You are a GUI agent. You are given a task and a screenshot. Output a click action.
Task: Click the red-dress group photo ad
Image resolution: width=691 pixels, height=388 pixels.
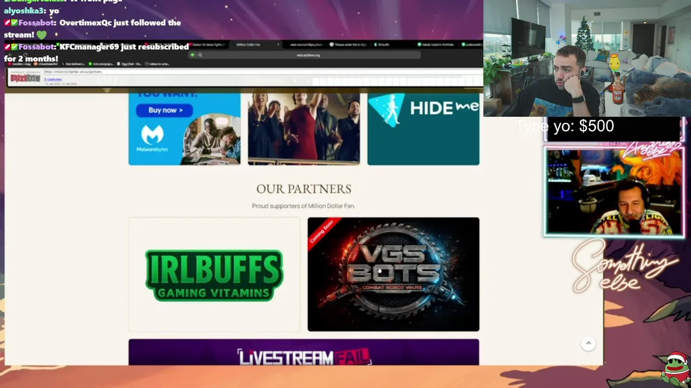(304, 129)
